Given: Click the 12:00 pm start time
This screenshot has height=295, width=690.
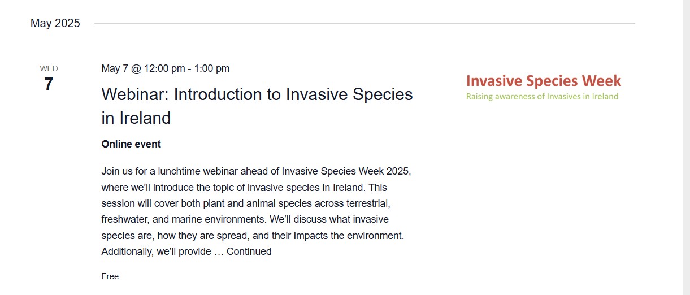Looking at the screenshot, I should (164, 68).
